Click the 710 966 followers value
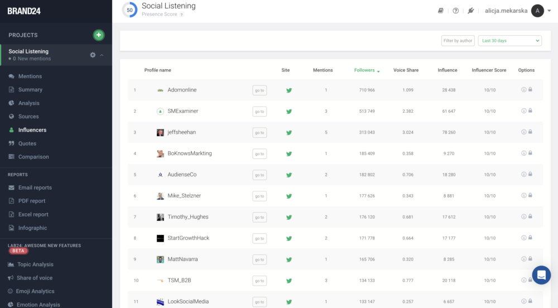This screenshot has width=558, height=308. click(367, 90)
